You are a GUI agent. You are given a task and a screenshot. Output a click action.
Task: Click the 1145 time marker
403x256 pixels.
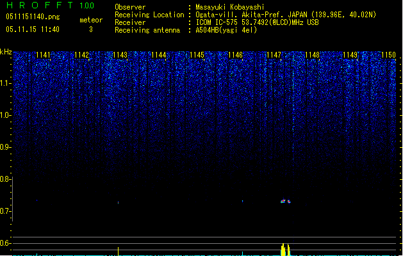tap(197, 54)
